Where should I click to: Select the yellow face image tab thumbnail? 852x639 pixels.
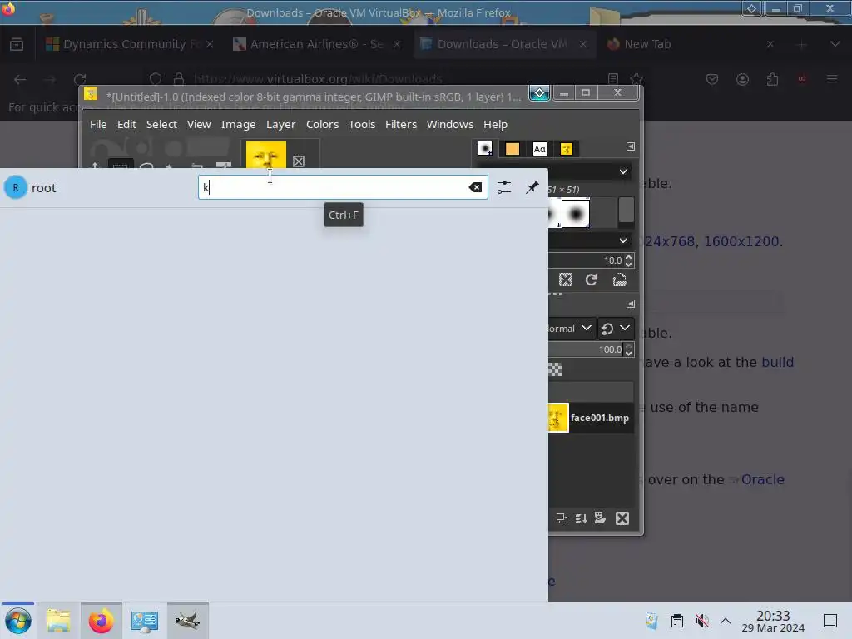click(x=266, y=155)
